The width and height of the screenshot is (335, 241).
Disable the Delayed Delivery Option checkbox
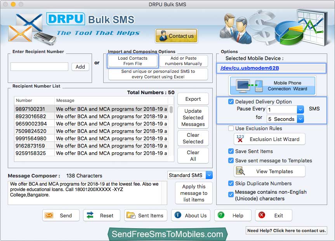point(231,102)
